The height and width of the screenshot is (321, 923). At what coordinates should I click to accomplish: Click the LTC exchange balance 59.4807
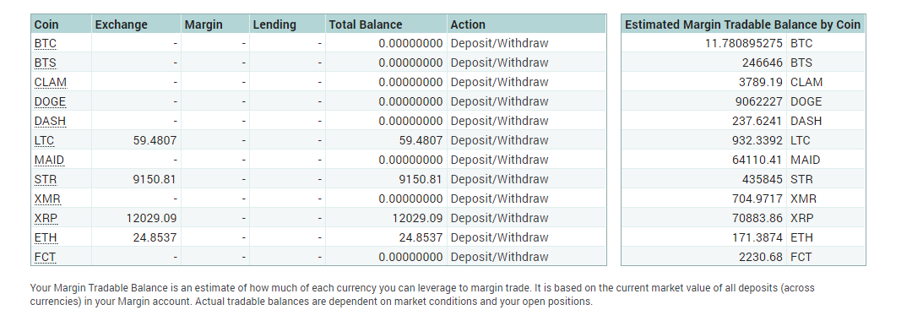coord(155,140)
